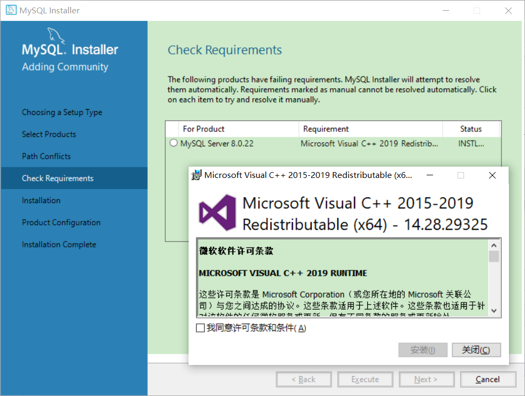Click the 关闭(C) close button
The image size is (525, 396).
click(x=476, y=350)
